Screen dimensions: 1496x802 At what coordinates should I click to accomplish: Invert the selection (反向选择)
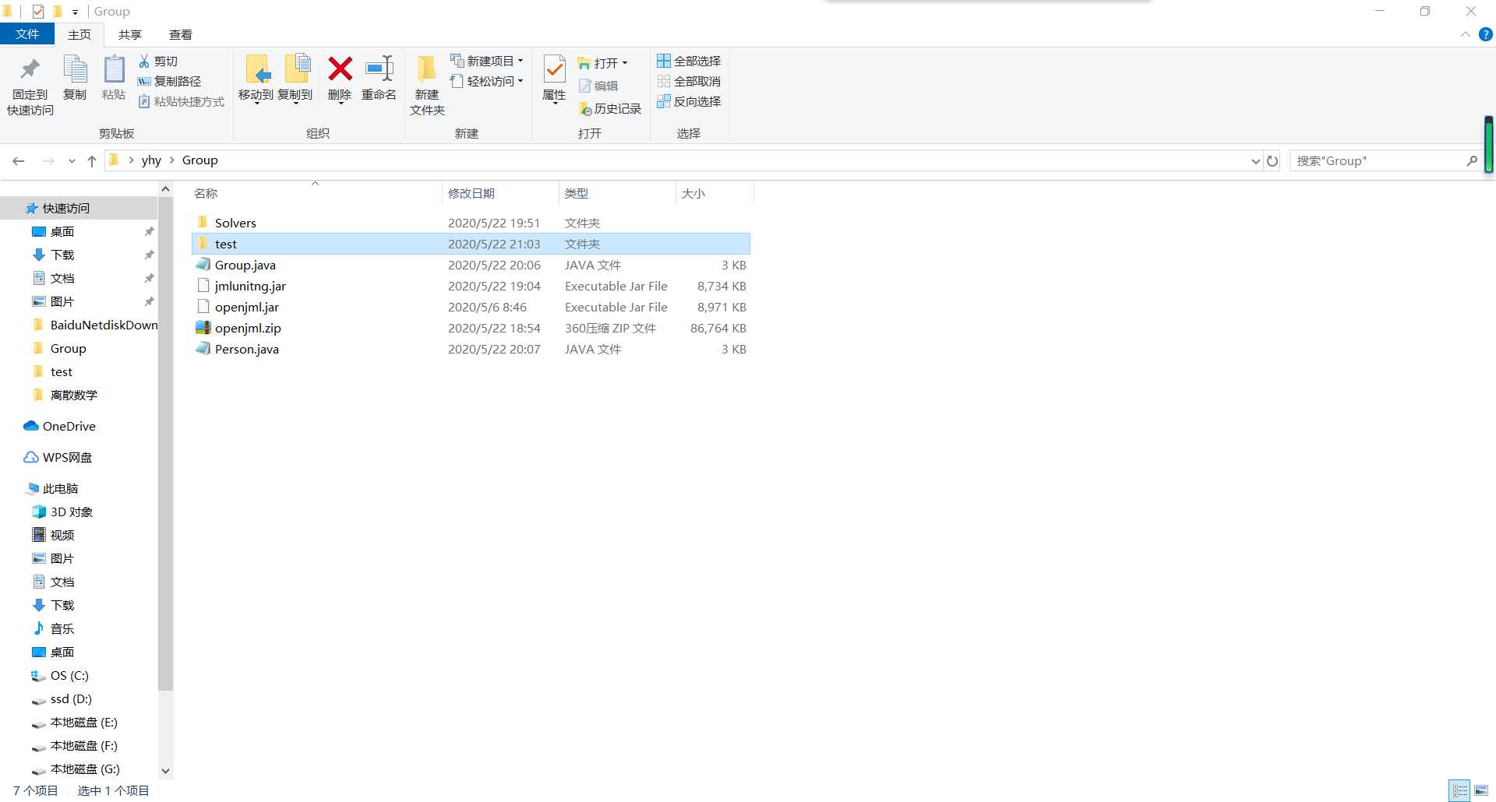click(689, 101)
